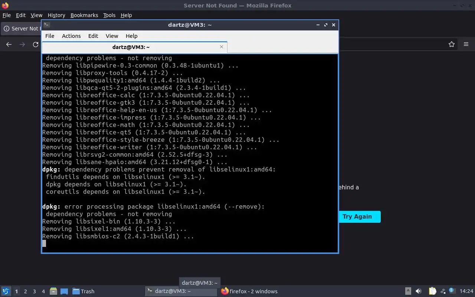Screen dimensions: 475x297
Task: Open the file manager icon in the taskbar
Action: coord(53,291)
